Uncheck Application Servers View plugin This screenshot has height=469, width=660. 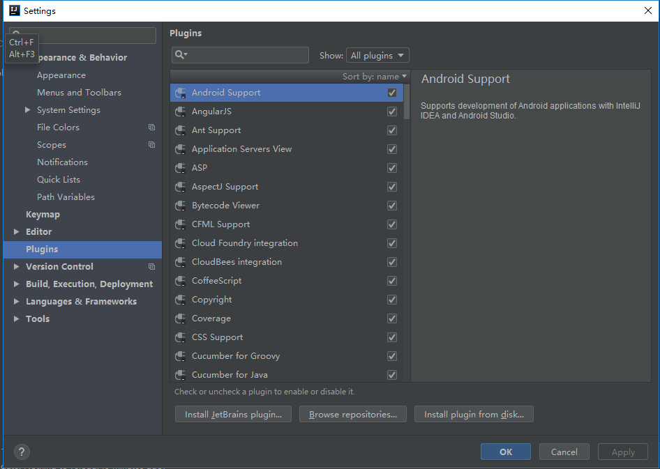coord(392,149)
